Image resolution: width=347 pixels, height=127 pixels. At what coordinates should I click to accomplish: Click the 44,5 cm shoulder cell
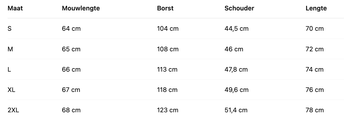click(236, 29)
